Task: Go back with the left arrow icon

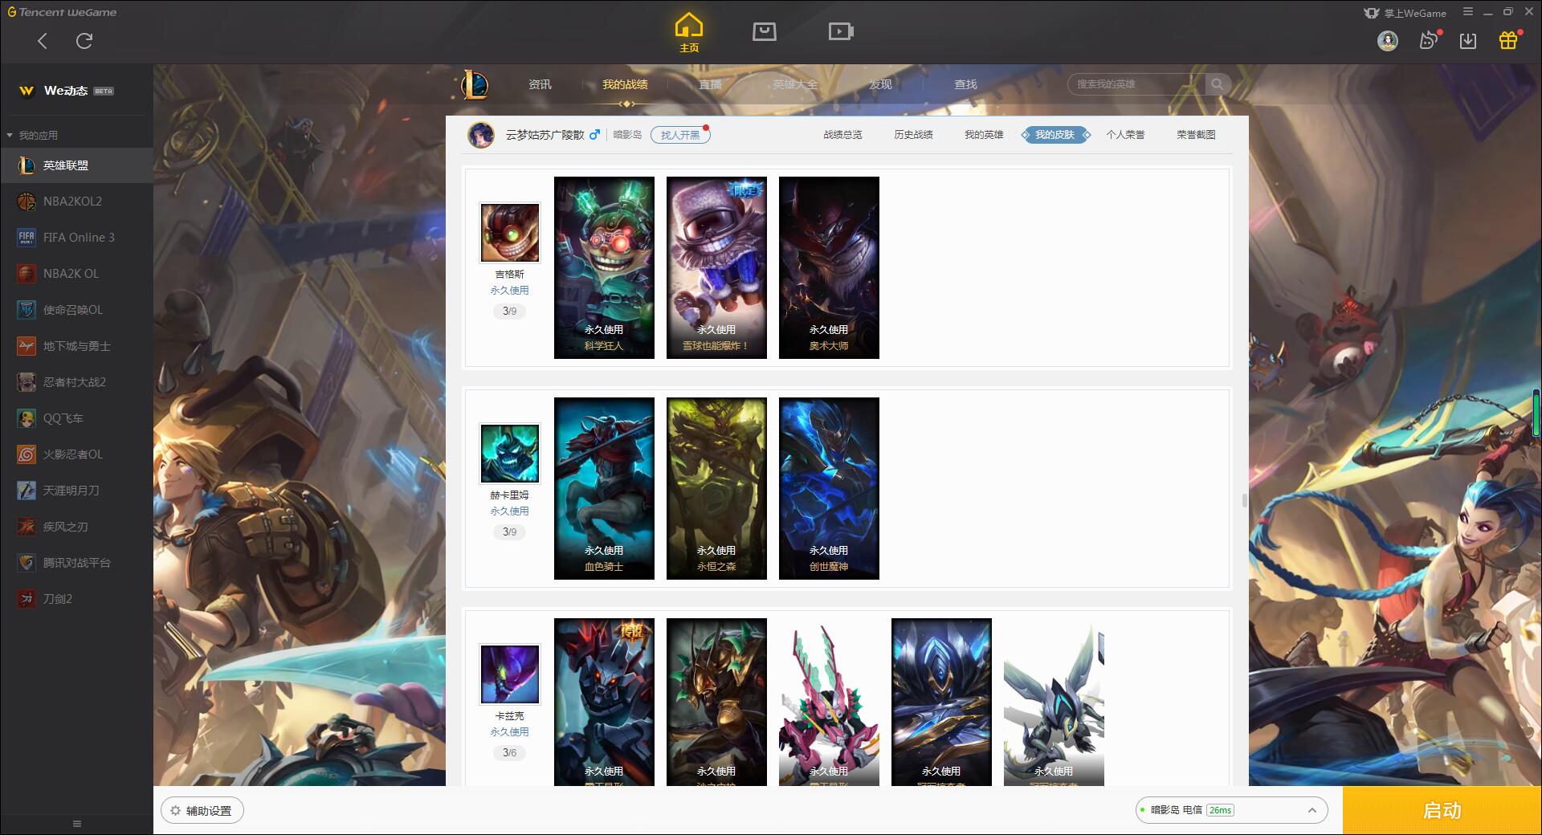Action: tap(43, 41)
